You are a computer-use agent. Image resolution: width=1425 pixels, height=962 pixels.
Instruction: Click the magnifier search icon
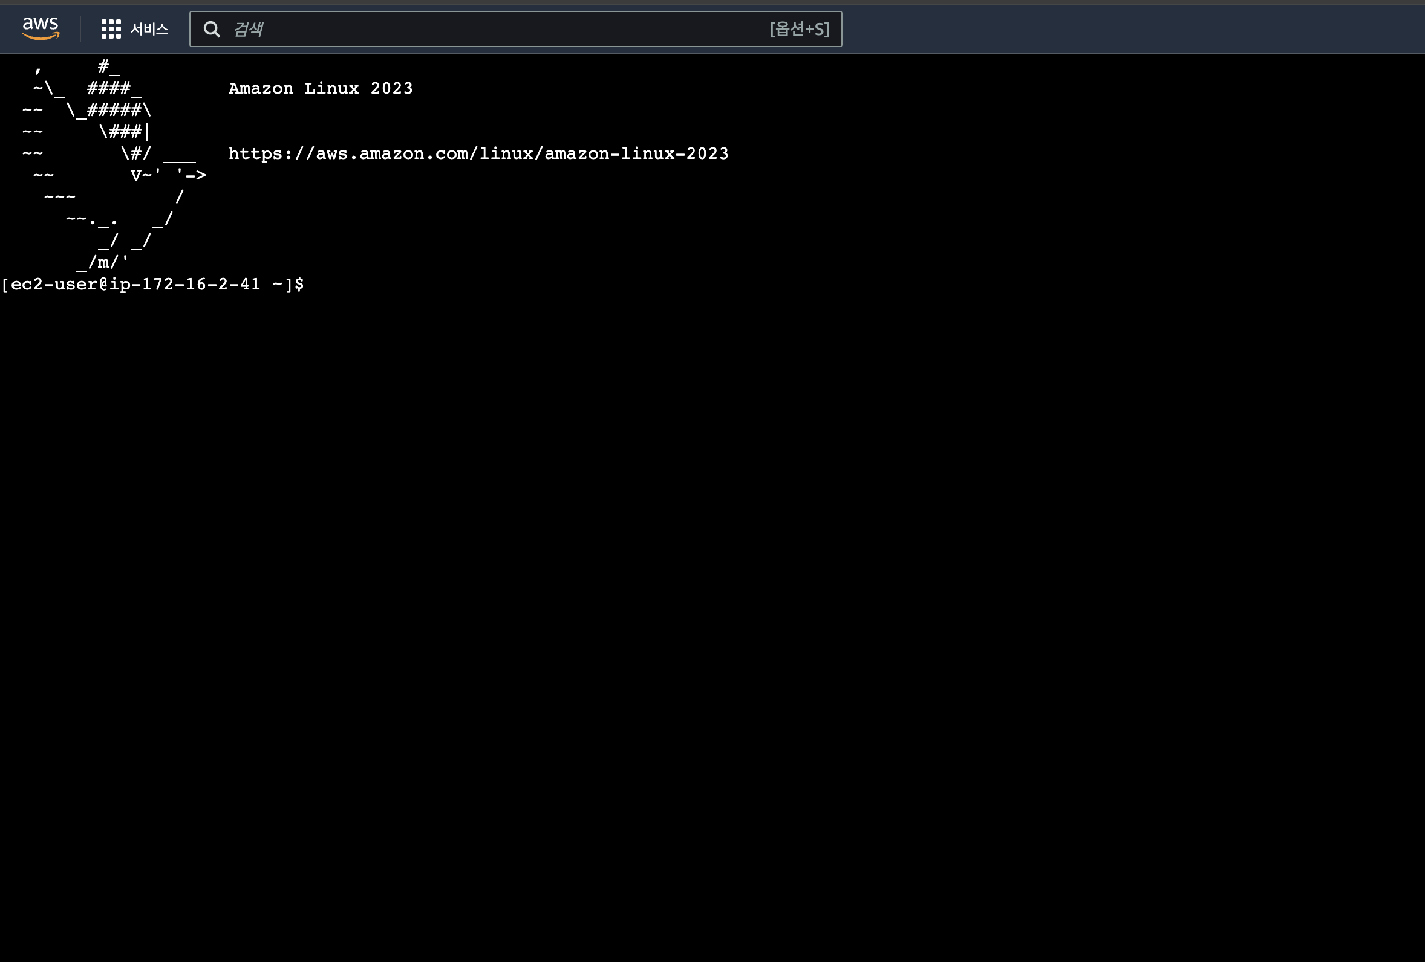coord(212,29)
